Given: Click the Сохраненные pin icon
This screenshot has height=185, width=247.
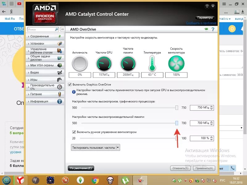Looking at the screenshot, I should tap(60, 36).
